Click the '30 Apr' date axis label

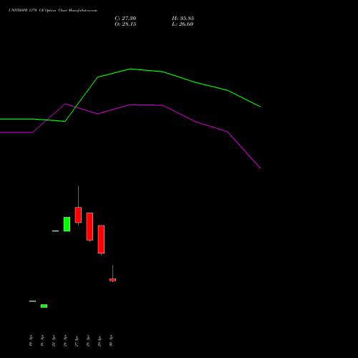click(111, 341)
